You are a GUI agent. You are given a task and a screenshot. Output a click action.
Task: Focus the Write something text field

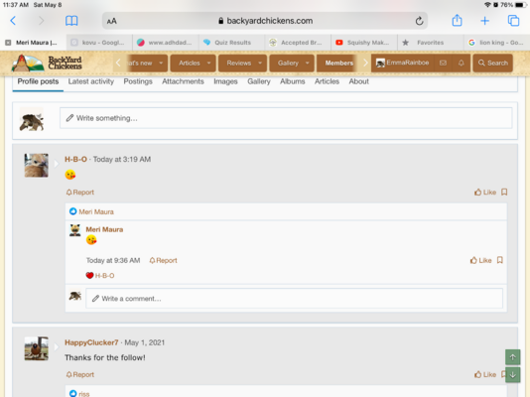[286, 118]
